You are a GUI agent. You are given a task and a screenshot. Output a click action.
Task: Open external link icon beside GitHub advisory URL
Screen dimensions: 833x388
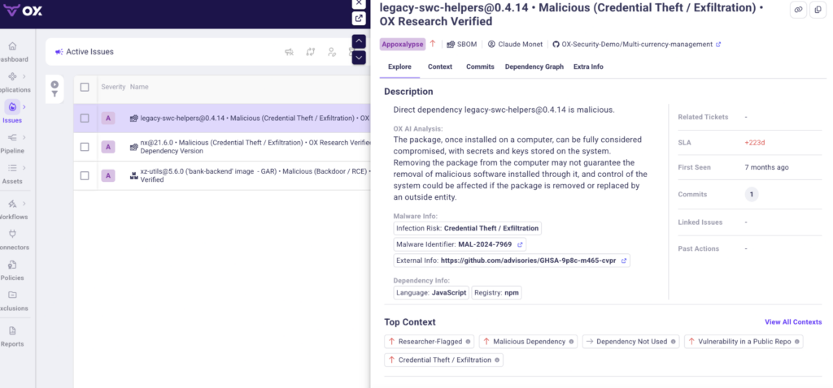pyautogui.click(x=624, y=261)
